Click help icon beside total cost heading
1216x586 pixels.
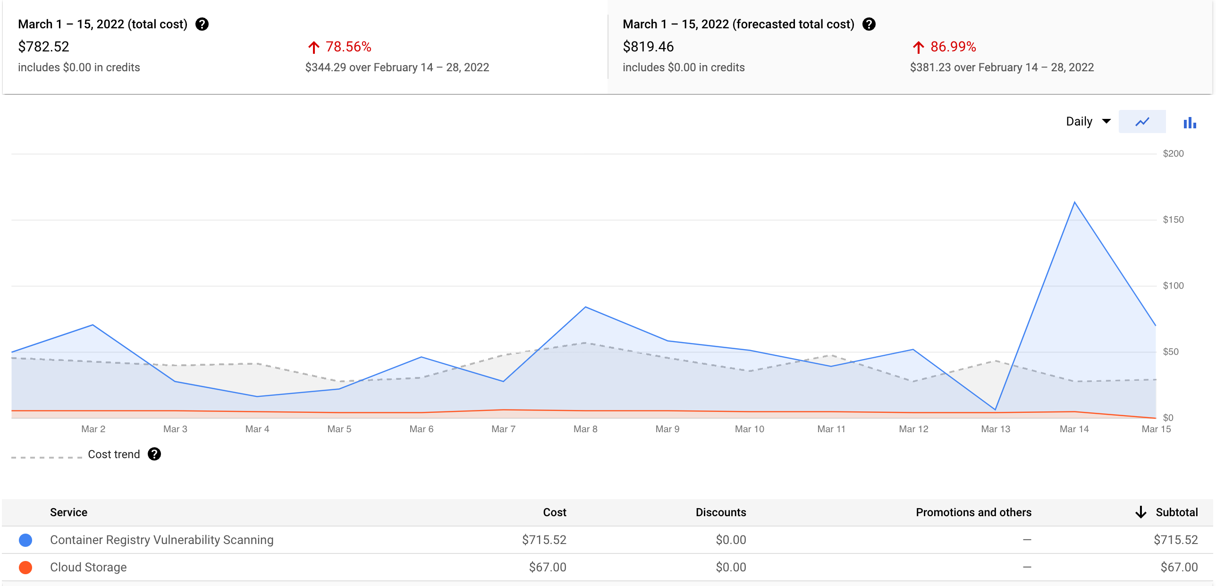[x=202, y=24]
